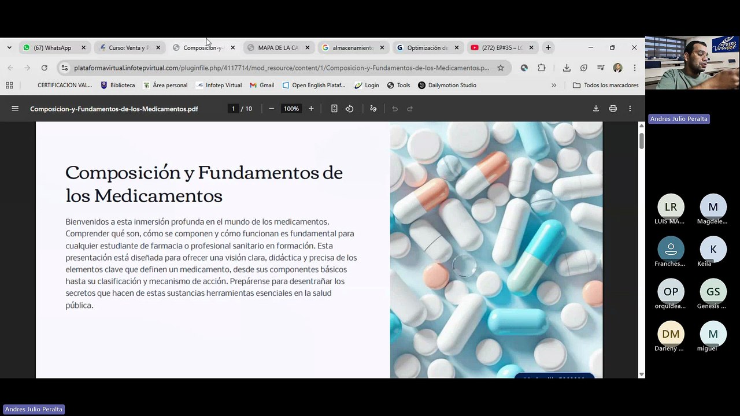The image size is (740, 416).
Task: Bookmark this page with star icon
Action: click(501, 68)
